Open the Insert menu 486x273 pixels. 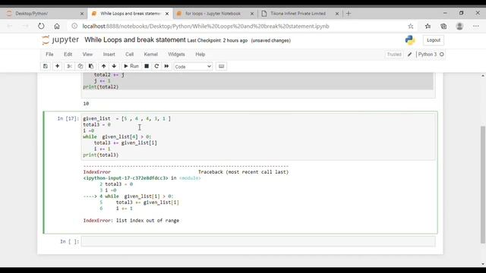pyautogui.click(x=109, y=54)
